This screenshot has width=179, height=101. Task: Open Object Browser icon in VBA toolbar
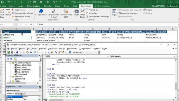63,52
